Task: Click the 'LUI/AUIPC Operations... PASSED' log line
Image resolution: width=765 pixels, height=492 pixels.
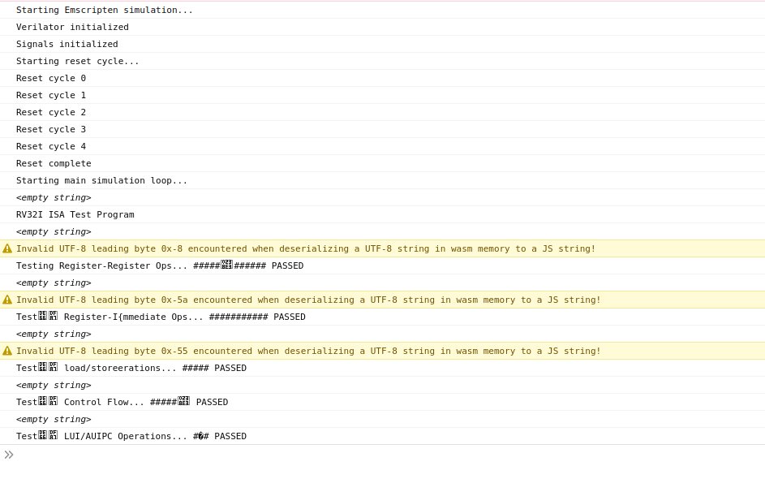Action: (x=131, y=436)
